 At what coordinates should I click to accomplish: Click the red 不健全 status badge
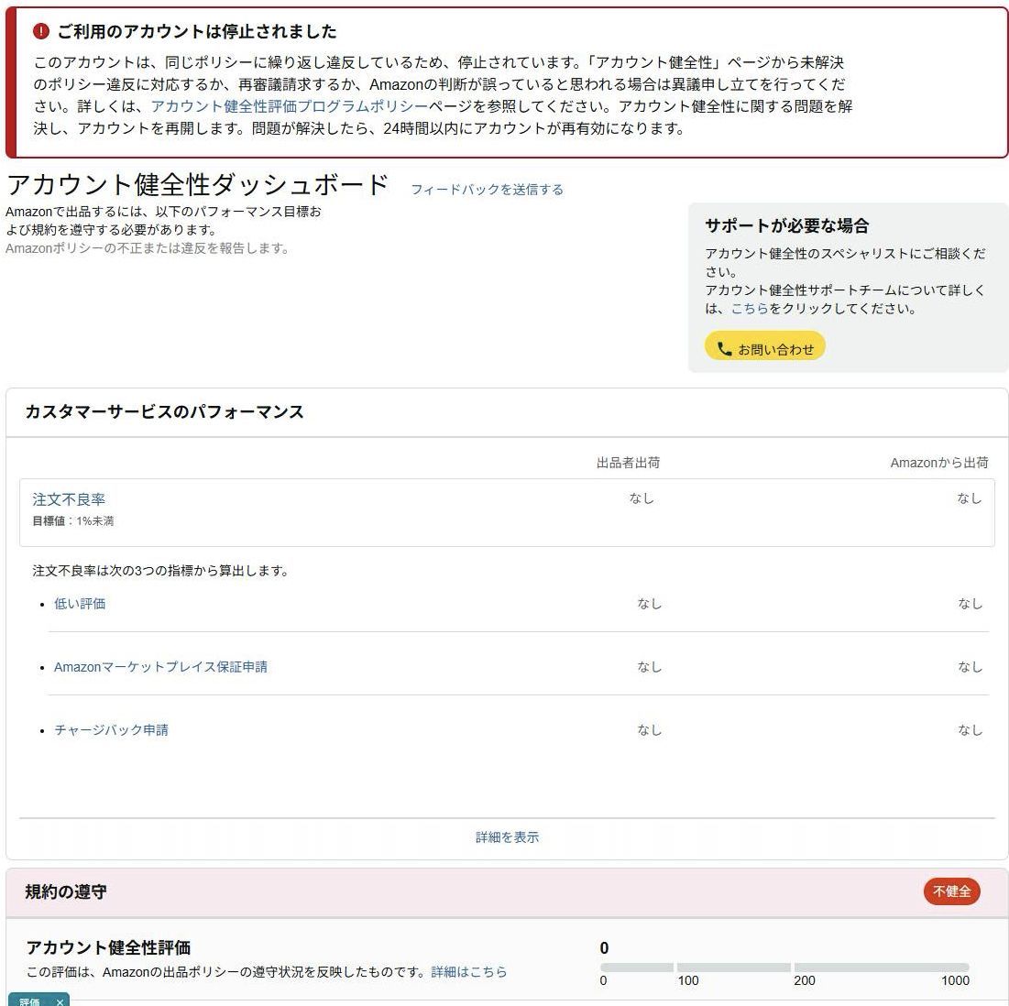[951, 891]
